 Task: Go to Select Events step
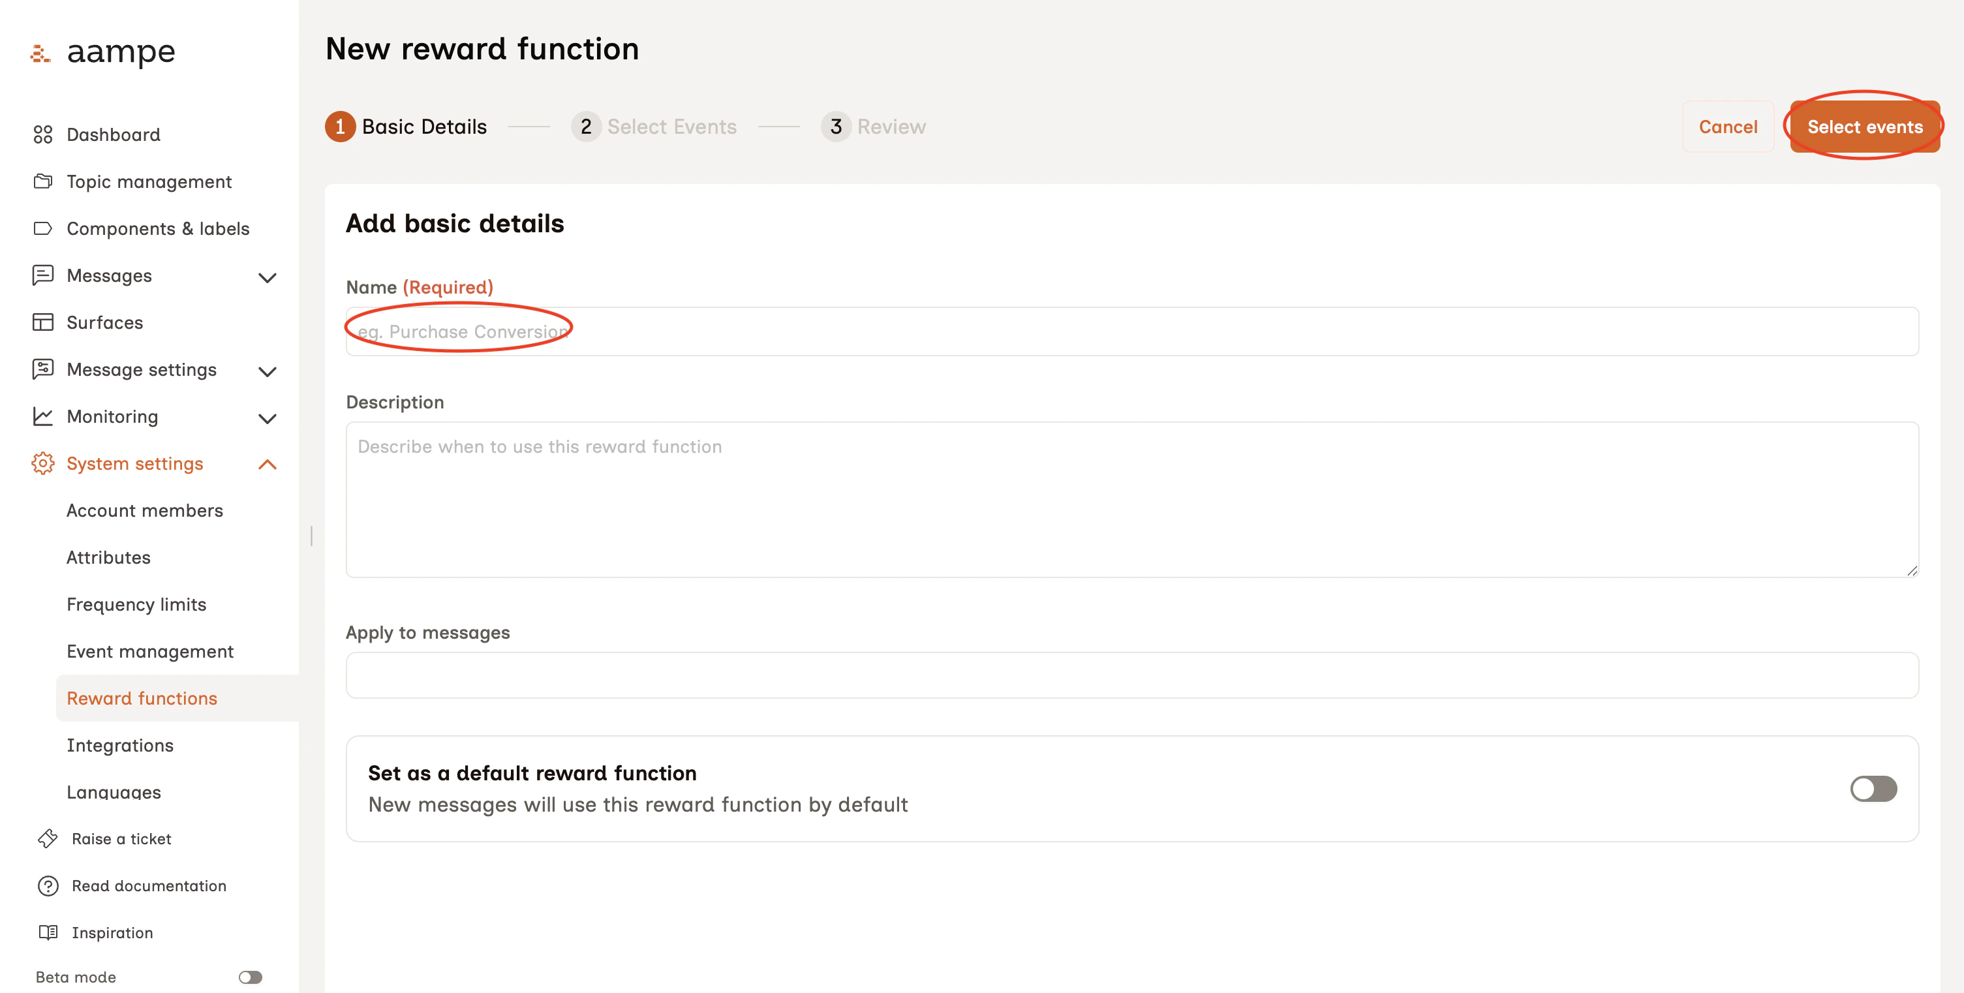(653, 127)
